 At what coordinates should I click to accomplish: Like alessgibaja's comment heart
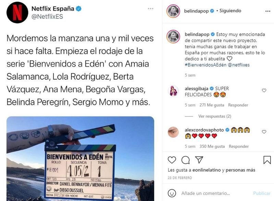(264, 90)
